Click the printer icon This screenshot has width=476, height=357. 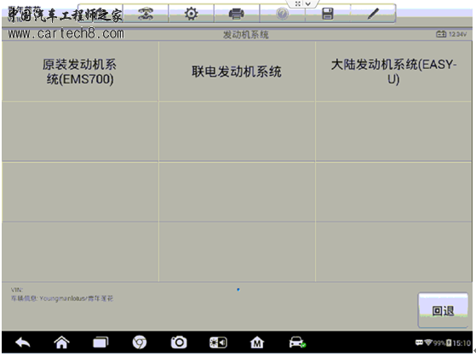(237, 14)
